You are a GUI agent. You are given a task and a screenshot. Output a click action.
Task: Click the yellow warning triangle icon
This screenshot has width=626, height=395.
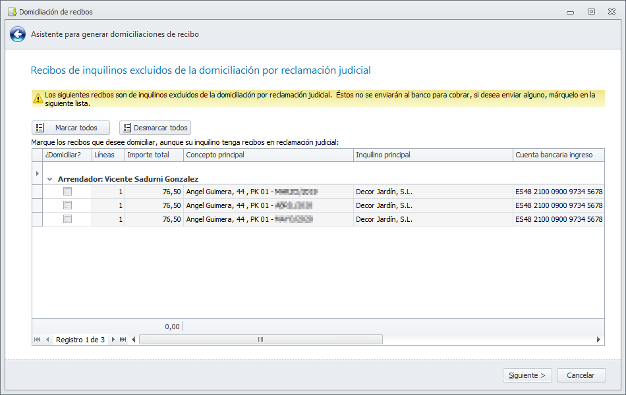38,99
